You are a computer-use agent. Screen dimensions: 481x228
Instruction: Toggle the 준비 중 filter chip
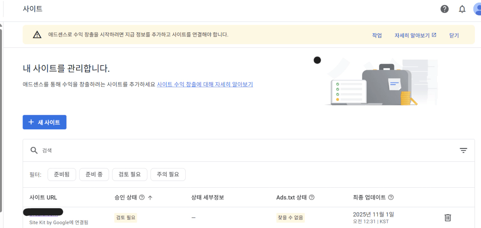pos(94,174)
